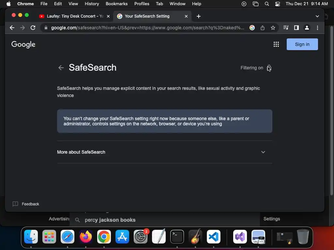This screenshot has width=334, height=250.
Task: Click the browser forward arrow
Action: coord(23,28)
